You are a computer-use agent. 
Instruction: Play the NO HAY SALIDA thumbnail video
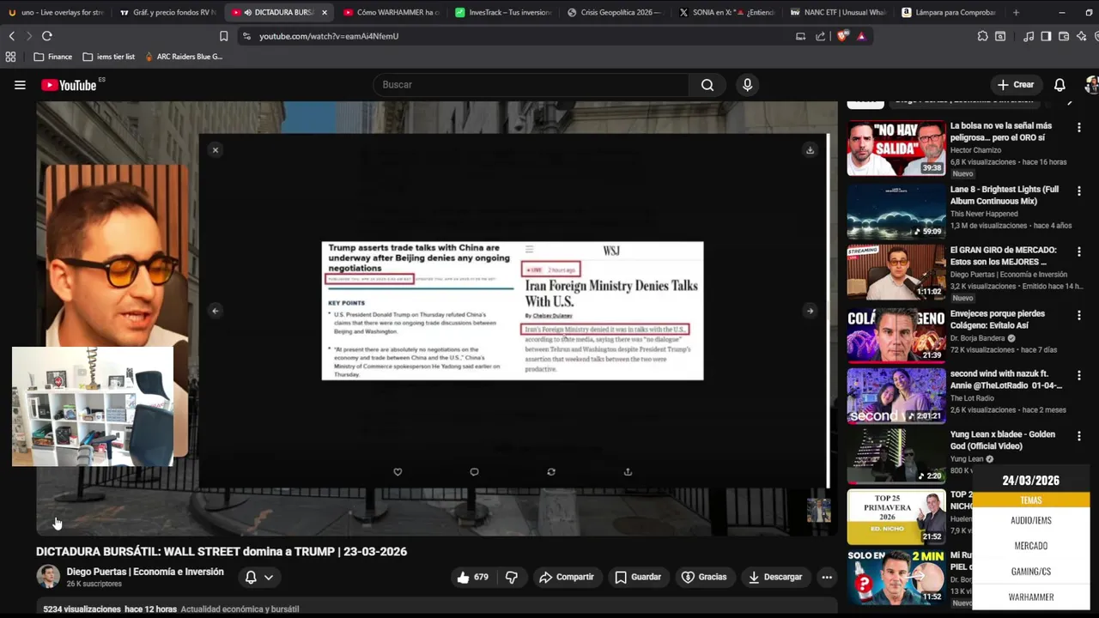point(896,148)
